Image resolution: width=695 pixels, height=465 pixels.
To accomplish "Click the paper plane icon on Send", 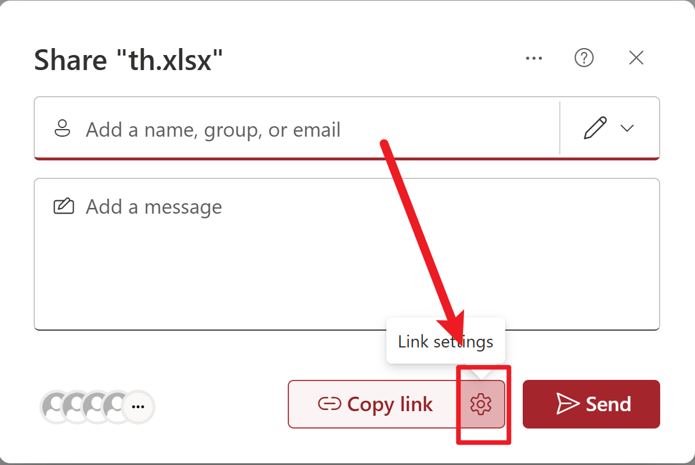I will tap(568, 404).
